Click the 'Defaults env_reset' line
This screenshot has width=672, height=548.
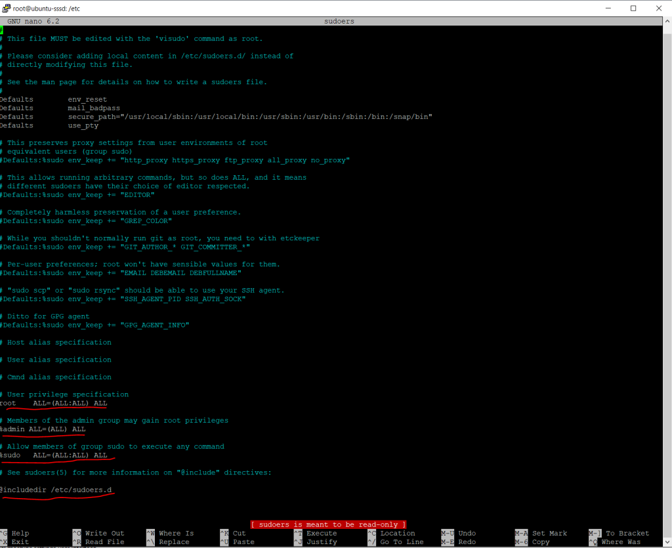[54, 99]
